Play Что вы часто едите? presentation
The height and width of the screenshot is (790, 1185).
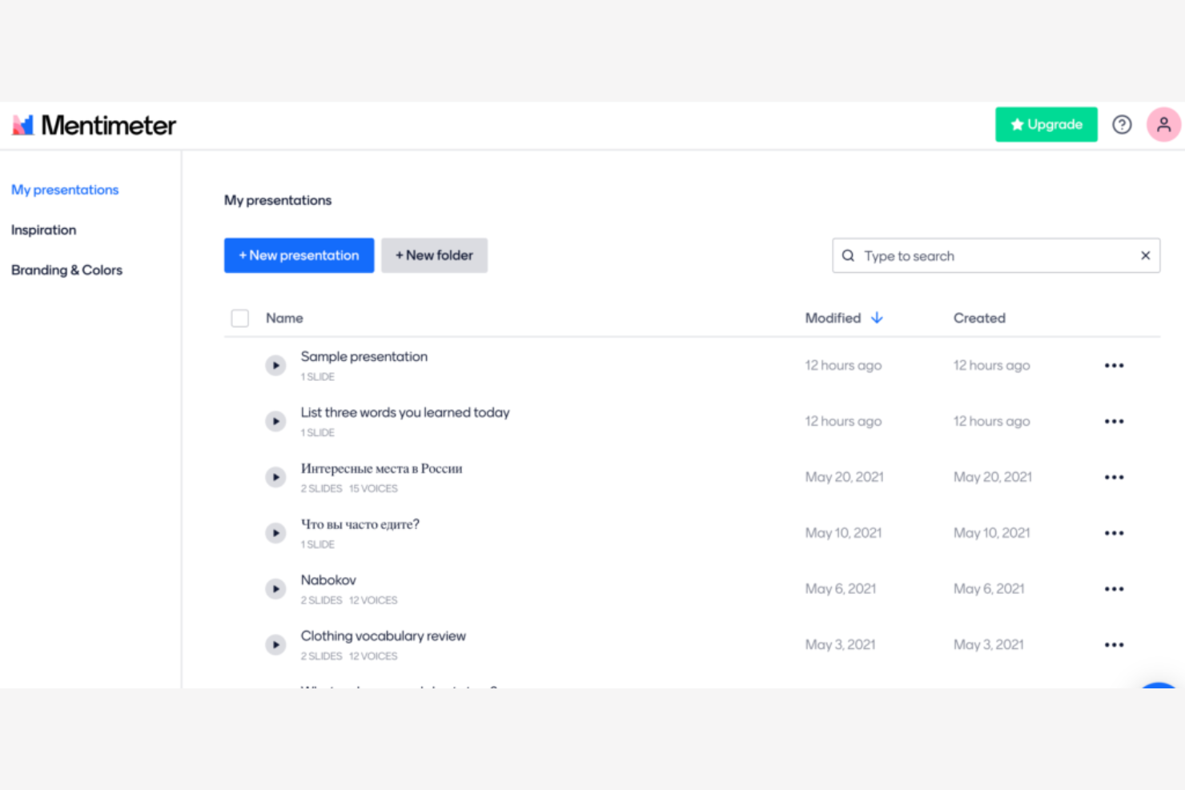click(x=275, y=533)
